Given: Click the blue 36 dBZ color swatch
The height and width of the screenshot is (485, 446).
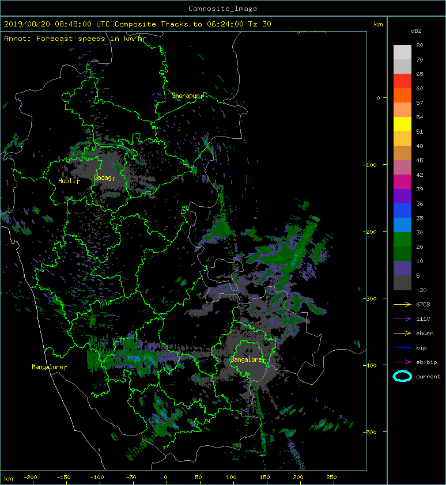Looking at the screenshot, I should click(402, 210).
